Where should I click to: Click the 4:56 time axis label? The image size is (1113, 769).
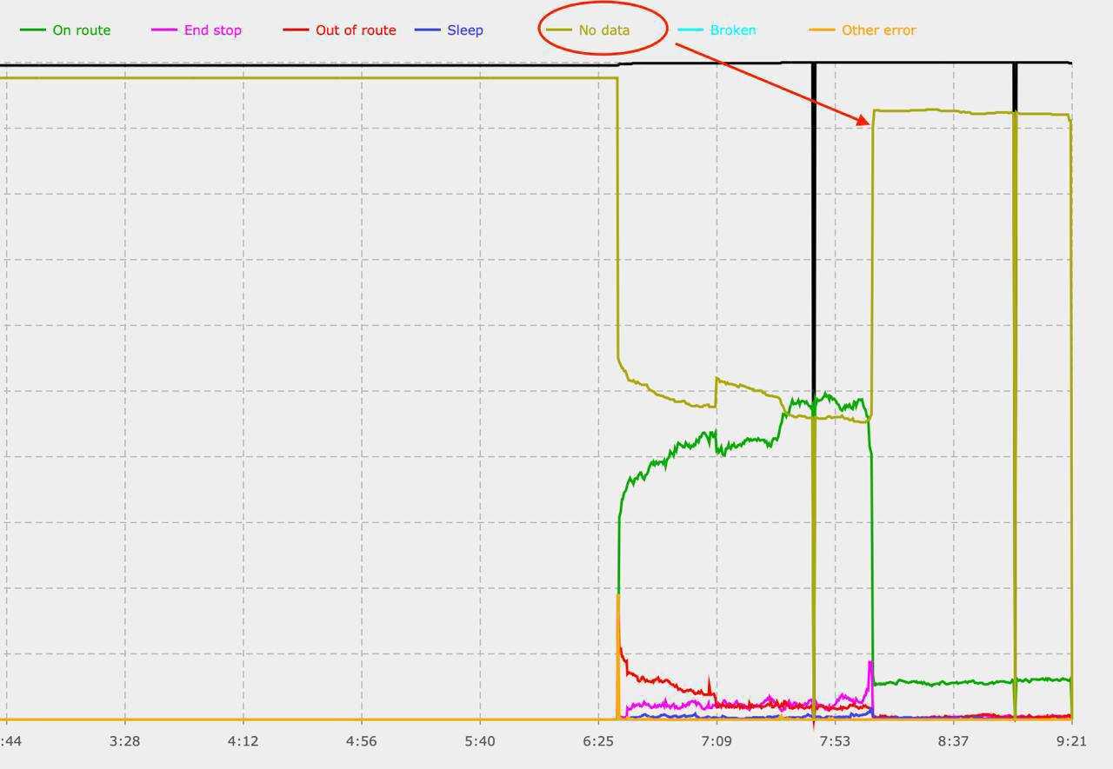[x=362, y=741]
